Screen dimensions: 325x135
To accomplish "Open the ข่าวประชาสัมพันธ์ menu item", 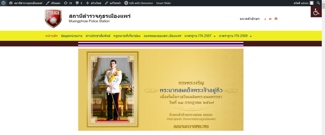I will (98, 36).
